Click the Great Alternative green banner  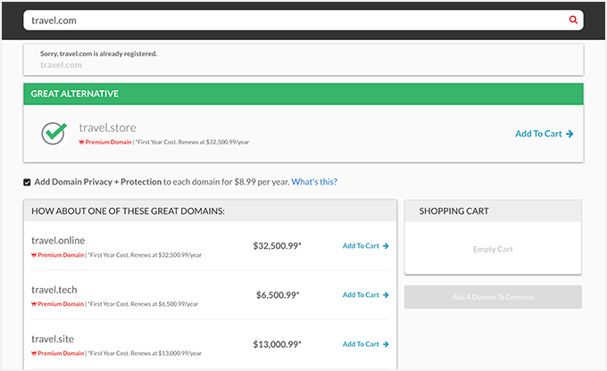(303, 94)
